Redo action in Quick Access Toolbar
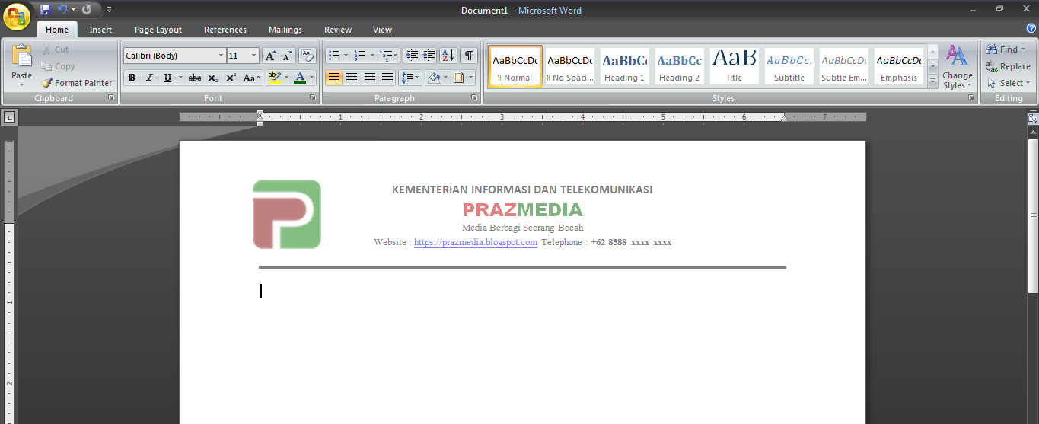This screenshot has width=1039, height=424. tap(87, 10)
